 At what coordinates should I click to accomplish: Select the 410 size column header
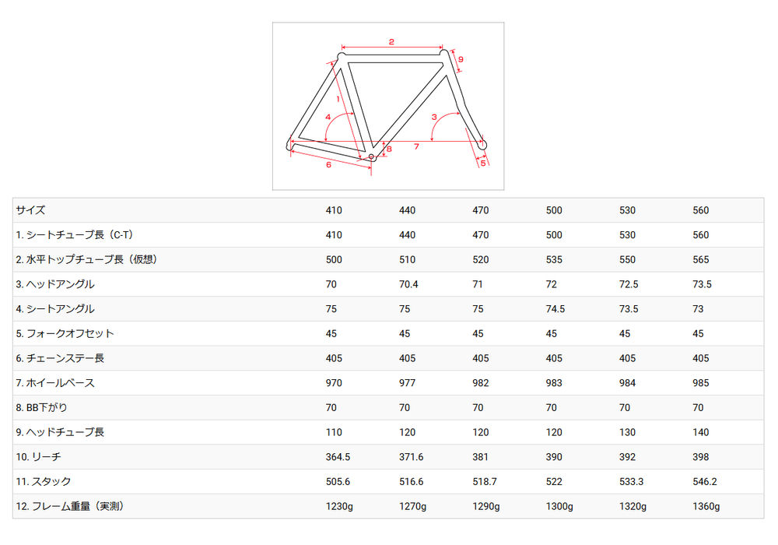pos(334,210)
